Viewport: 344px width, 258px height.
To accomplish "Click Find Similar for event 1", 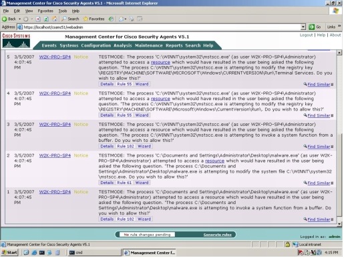I will [319, 219].
